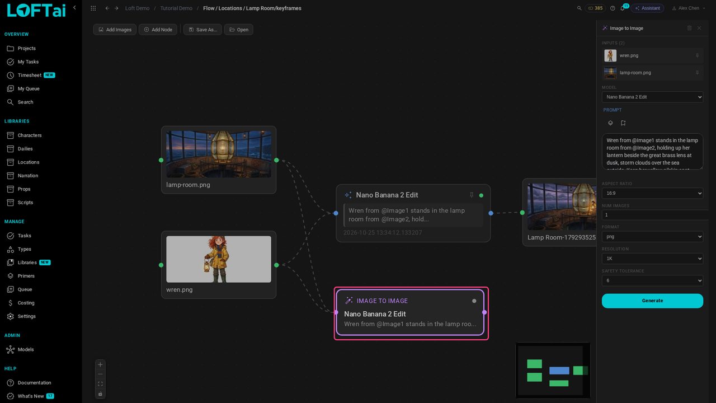
Task: Click the Add Node button
Action: pyautogui.click(x=158, y=30)
